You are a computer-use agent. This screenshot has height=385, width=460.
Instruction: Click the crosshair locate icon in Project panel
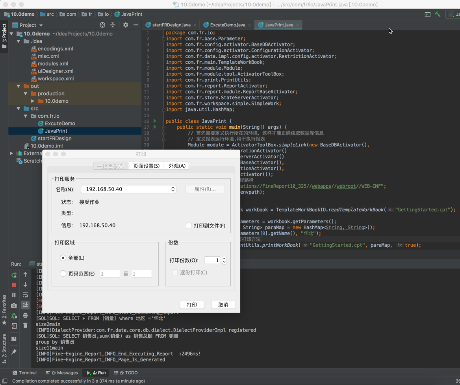[102, 25]
